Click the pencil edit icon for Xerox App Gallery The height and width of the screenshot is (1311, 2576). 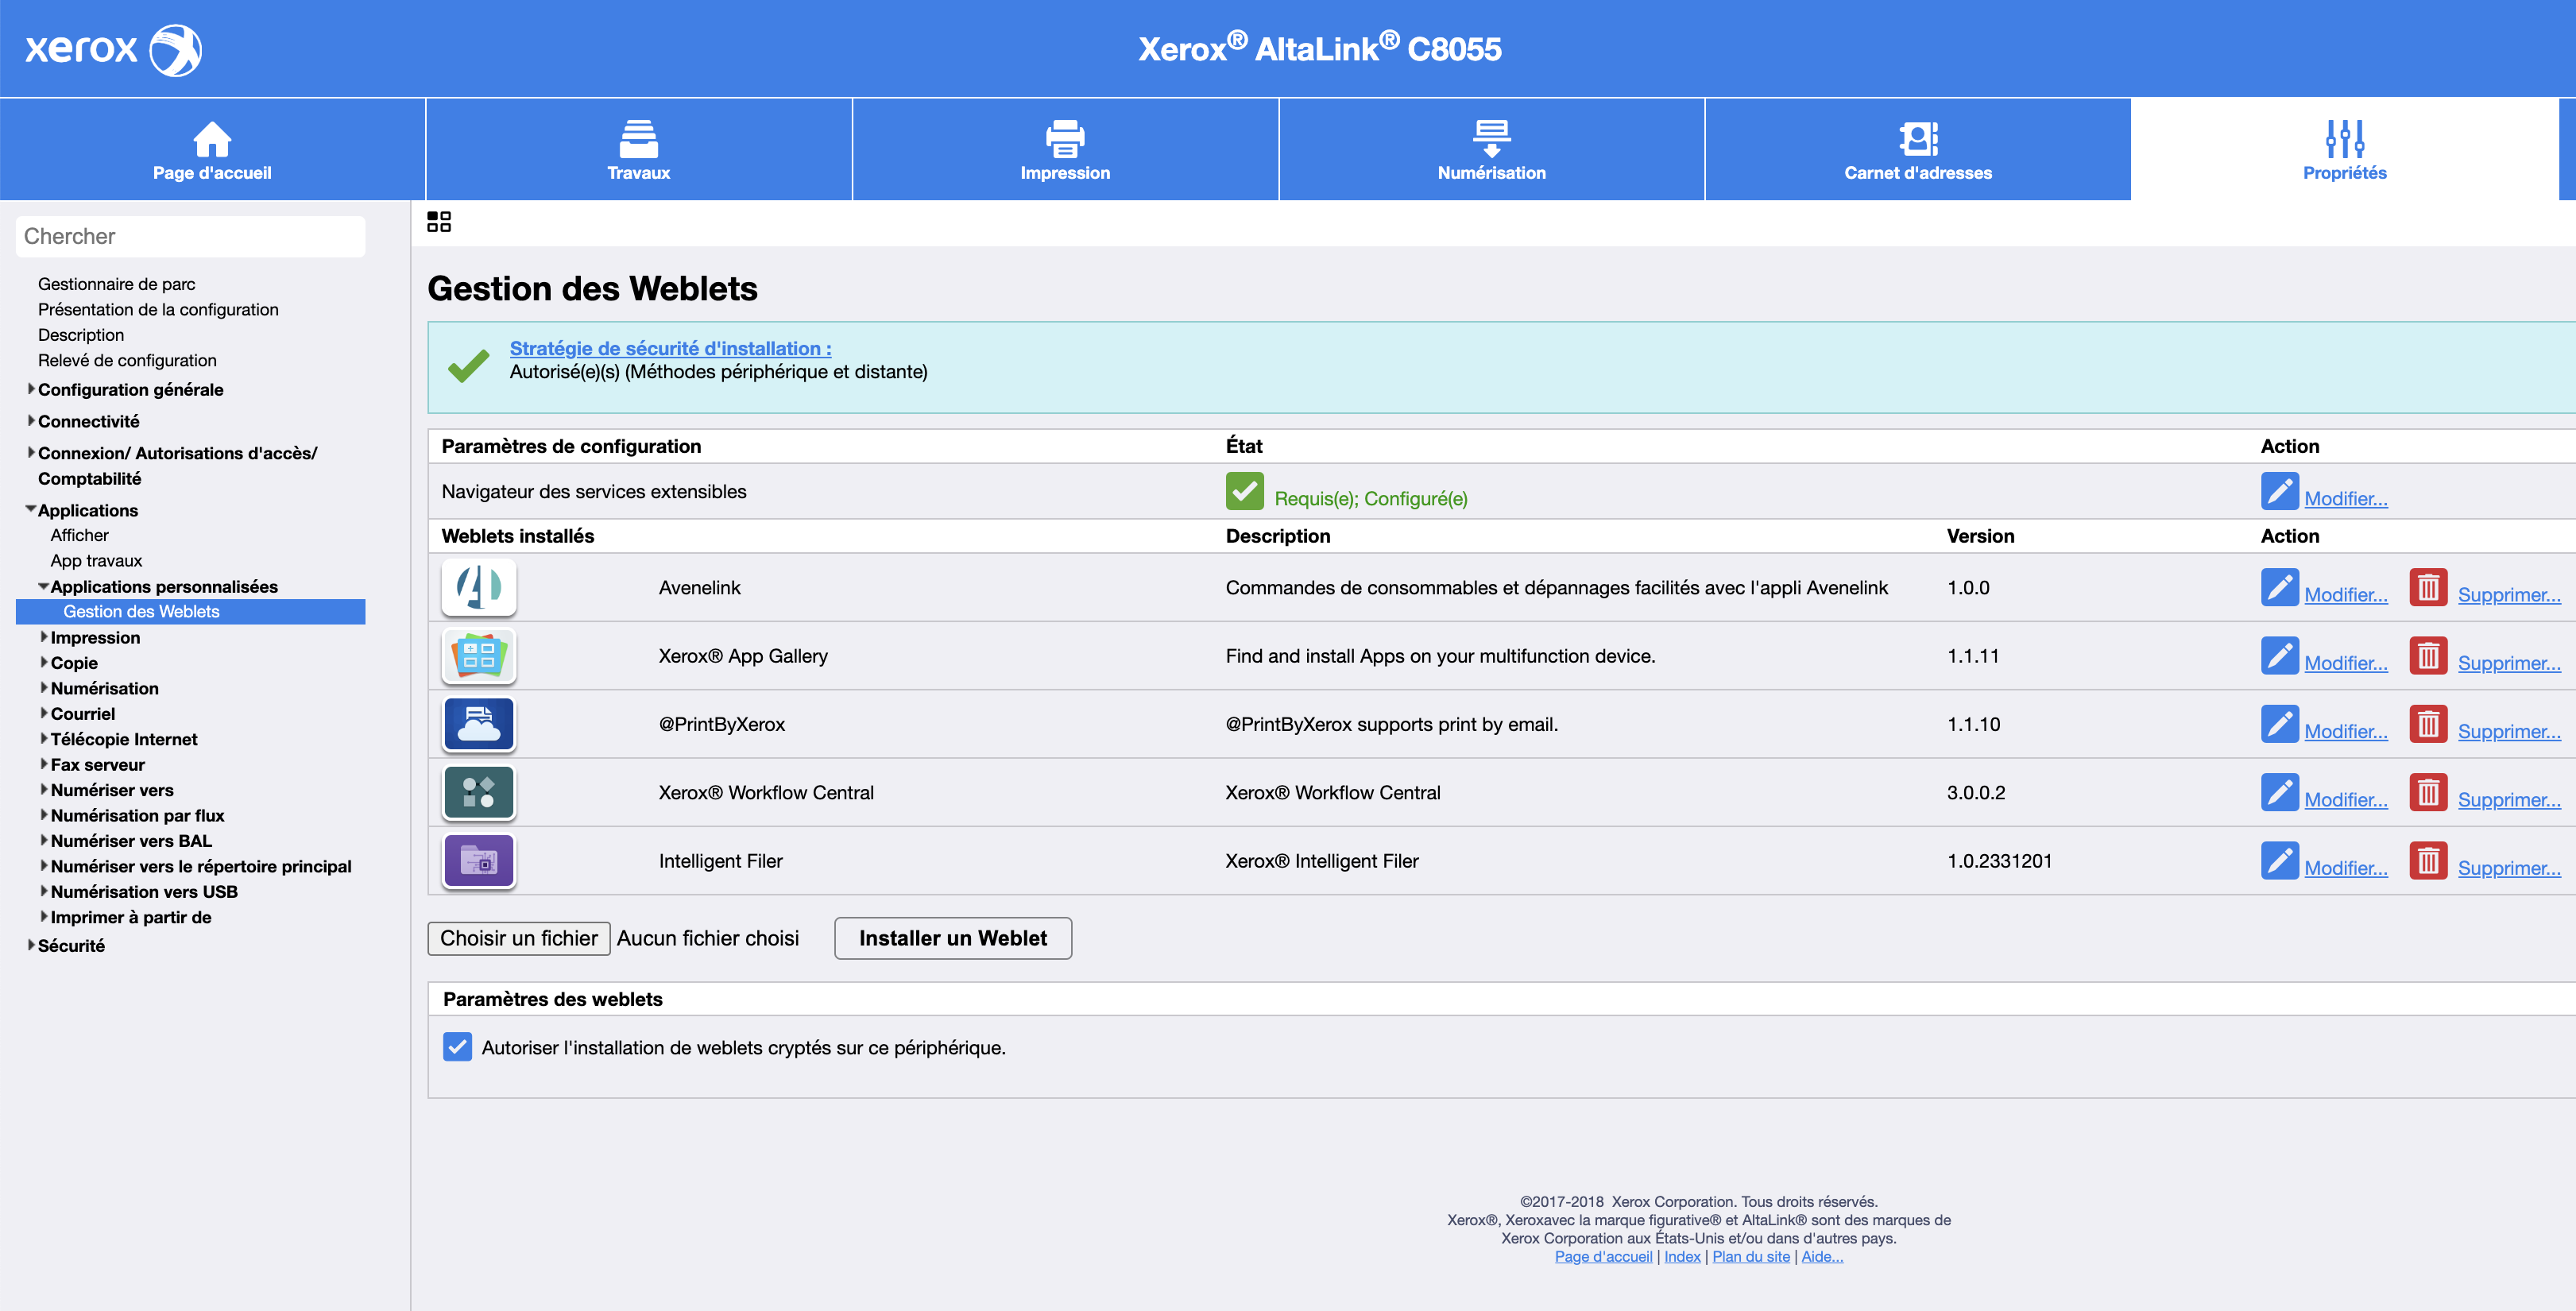[x=2279, y=655]
